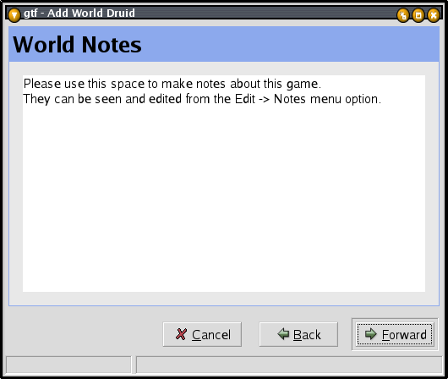Close the Add World Druid window
This screenshot has height=379, width=448.
pos(434,15)
